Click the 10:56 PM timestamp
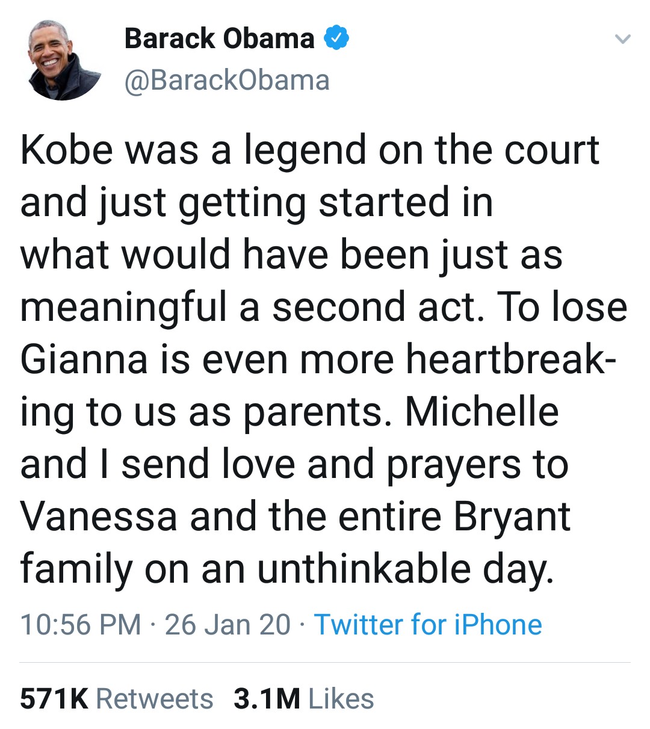650x729 pixels. [81, 624]
